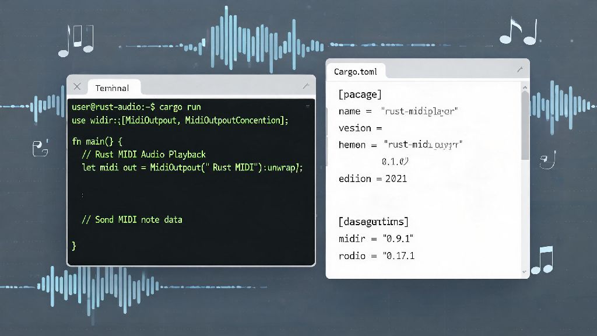The height and width of the screenshot is (336, 597).
Task: Click the 'let midi out' code line
Action: (192, 167)
